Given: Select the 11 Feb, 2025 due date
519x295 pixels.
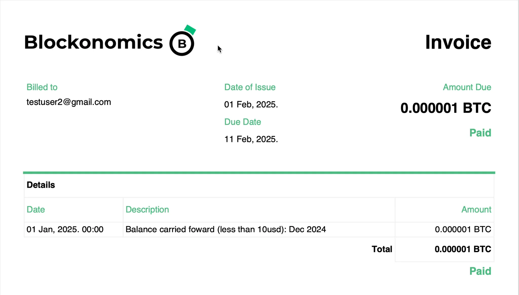Looking at the screenshot, I should [251, 139].
